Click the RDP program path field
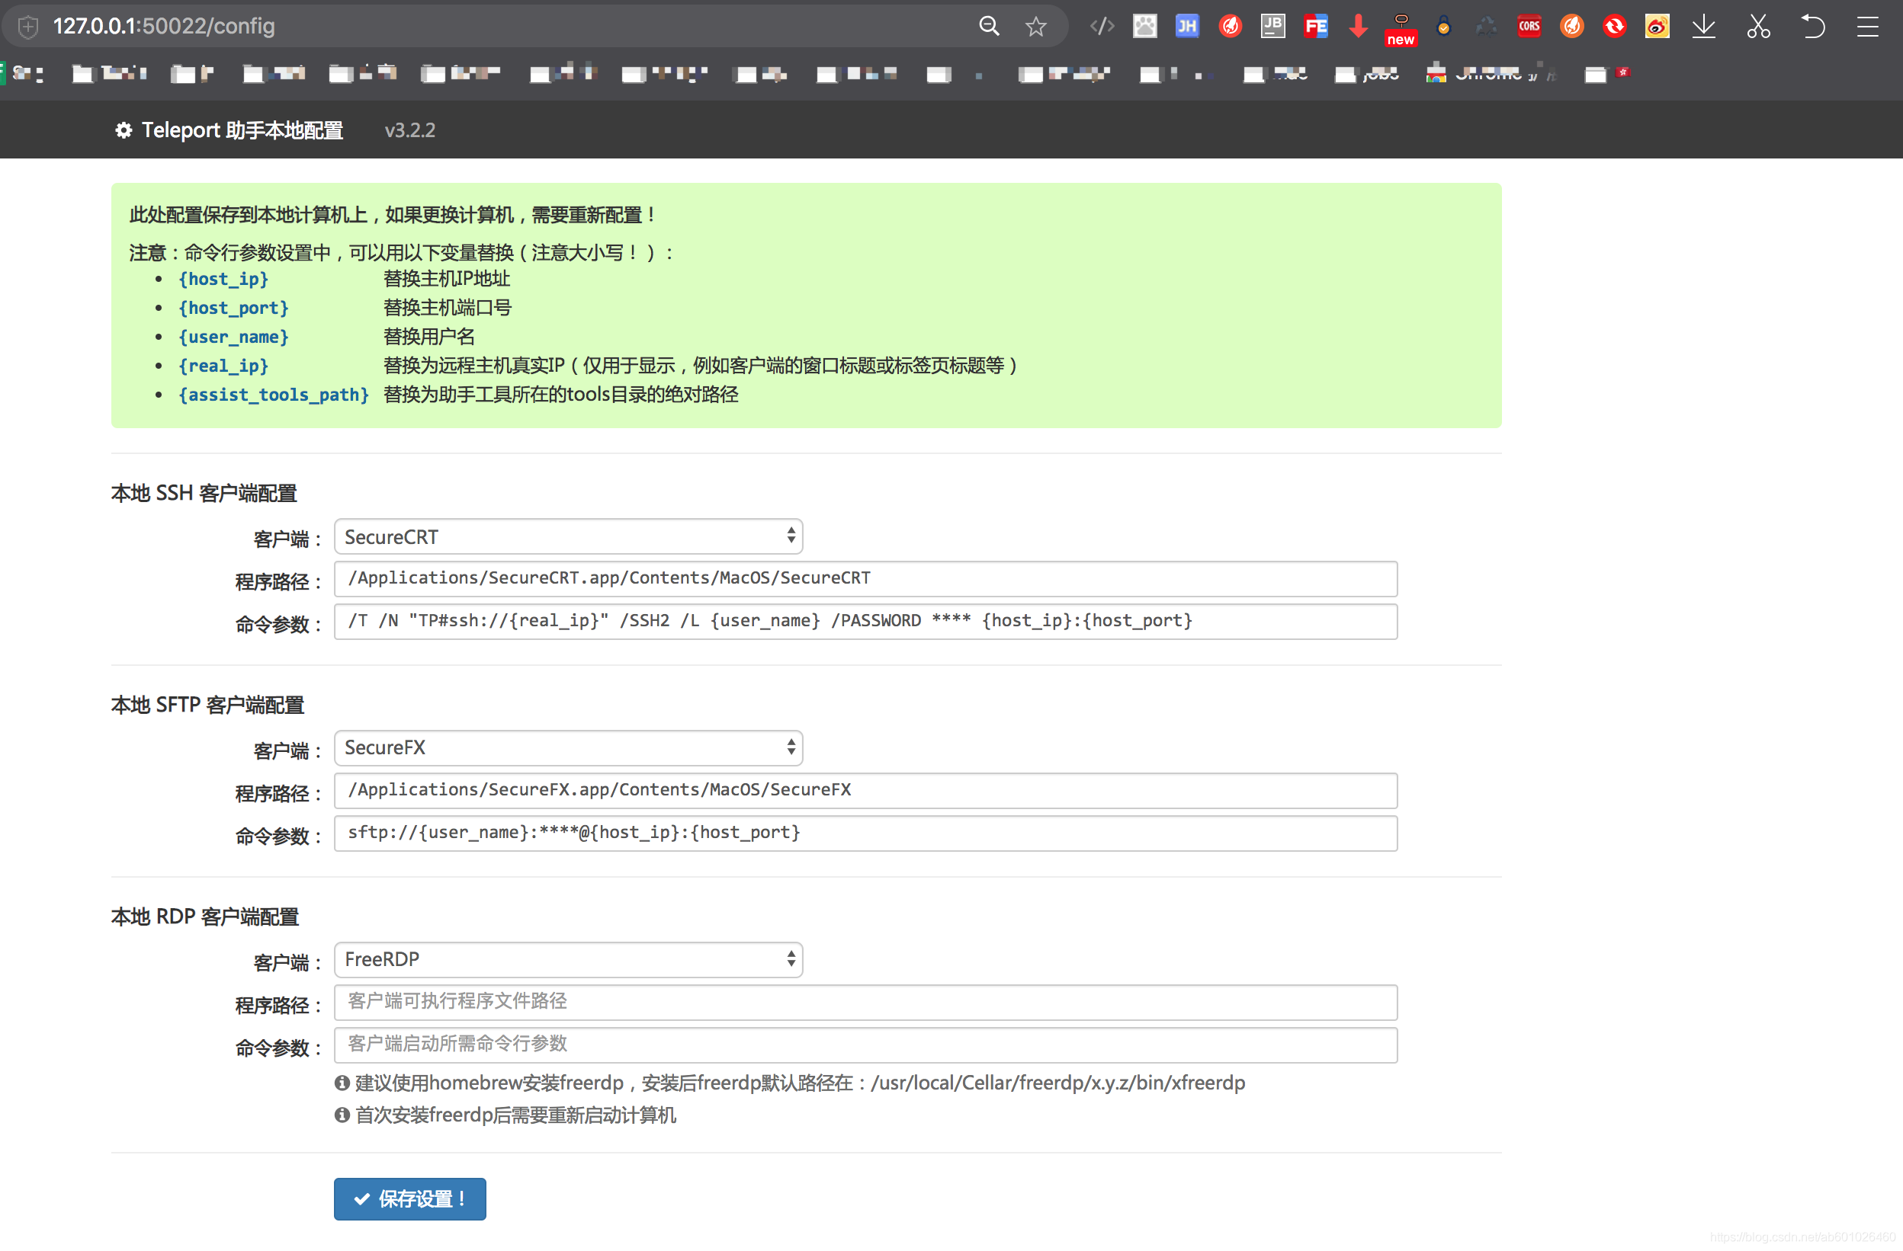This screenshot has width=1903, height=1251. point(865,1002)
